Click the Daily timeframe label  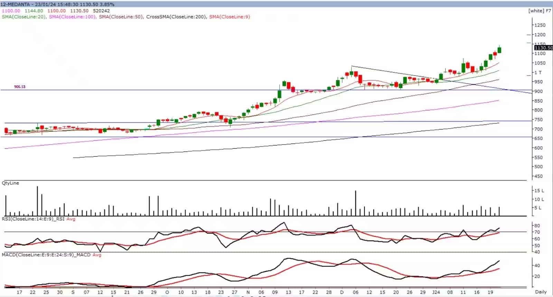coord(541,292)
